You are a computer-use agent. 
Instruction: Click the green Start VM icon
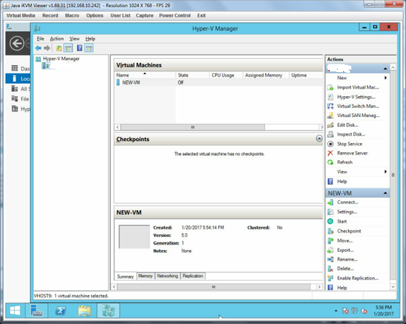click(331, 221)
